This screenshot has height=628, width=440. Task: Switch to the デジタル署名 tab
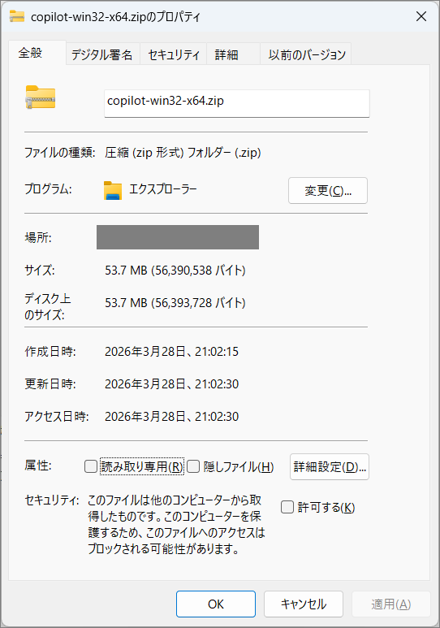pyautogui.click(x=102, y=54)
